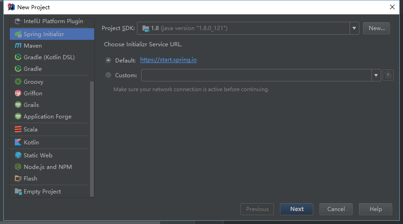This screenshot has width=403, height=224.
Task: Select Gradle (Kotlin DSL) project type
Action: pos(52,57)
